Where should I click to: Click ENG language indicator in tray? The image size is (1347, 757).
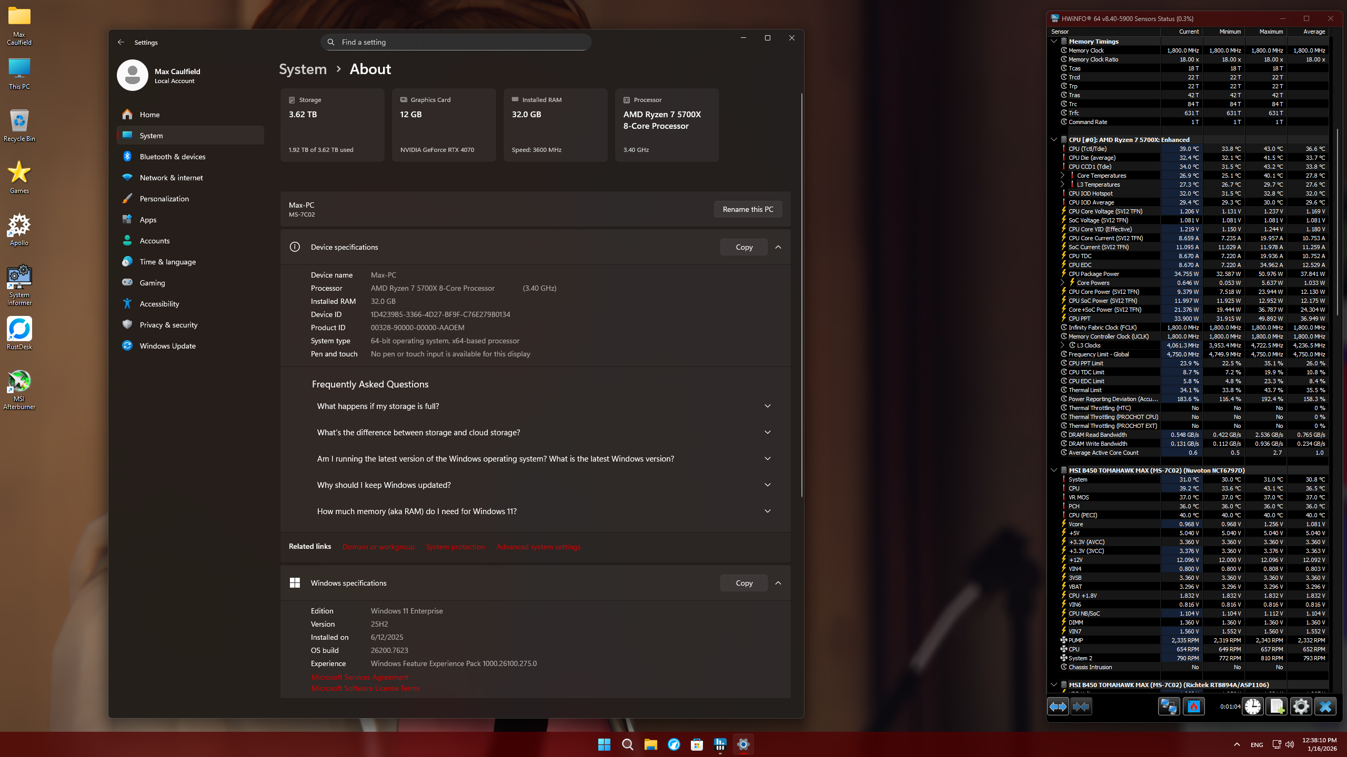click(1256, 744)
